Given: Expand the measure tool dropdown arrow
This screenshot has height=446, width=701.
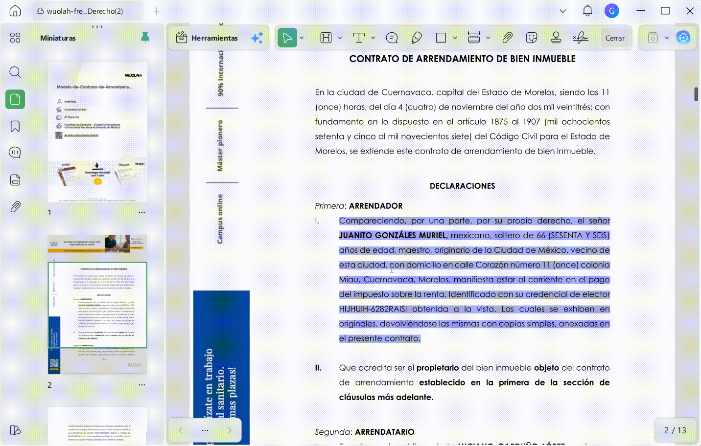Looking at the screenshot, I should [x=488, y=38].
